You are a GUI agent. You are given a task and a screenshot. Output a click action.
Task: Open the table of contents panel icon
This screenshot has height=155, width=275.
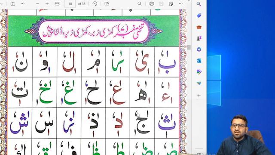point(13,3)
